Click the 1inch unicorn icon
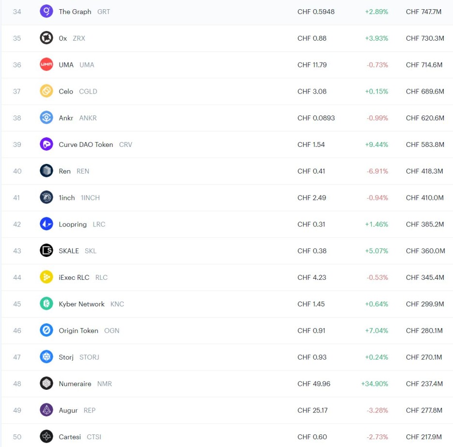This screenshot has height=447, width=453. coord(46,197)
